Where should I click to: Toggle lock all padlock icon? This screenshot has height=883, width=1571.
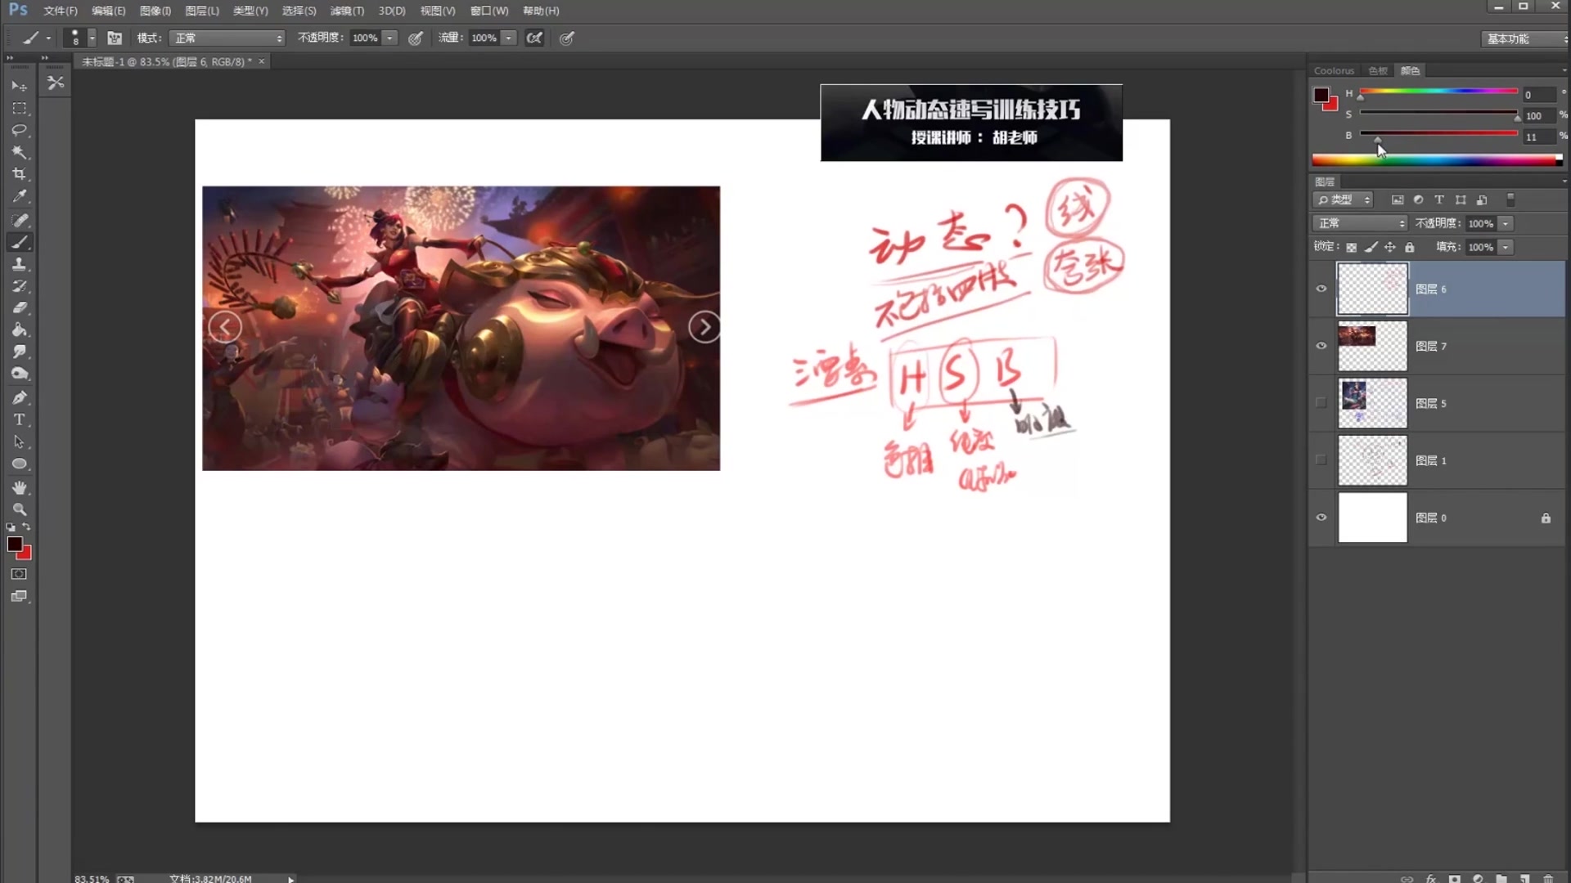[x=1409, y=247]
